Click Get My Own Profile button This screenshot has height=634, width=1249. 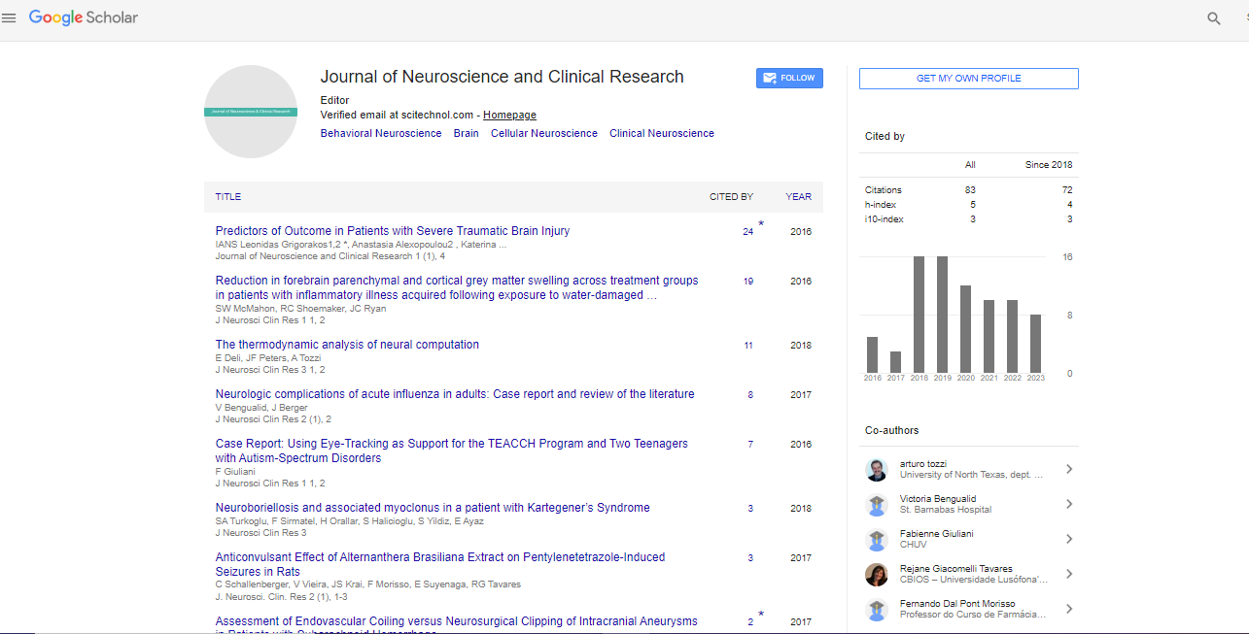(969, 79)
